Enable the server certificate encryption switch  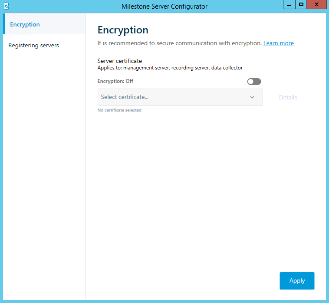pyautogui.click(x=254, y=82)
